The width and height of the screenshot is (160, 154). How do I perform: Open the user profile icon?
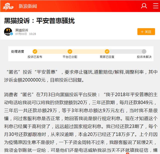144,6
